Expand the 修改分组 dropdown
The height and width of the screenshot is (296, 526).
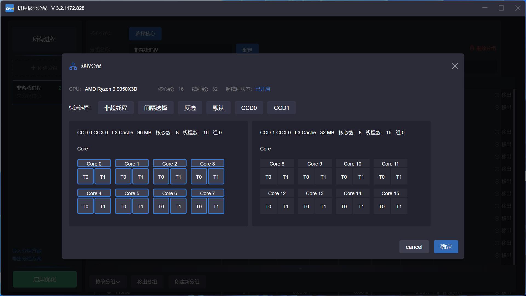point(108,281)
